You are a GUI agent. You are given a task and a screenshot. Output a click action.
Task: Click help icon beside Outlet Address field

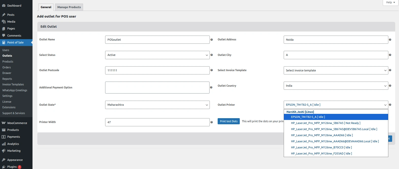(390, 40)
